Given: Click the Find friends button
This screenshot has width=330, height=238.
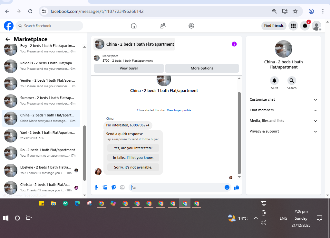Looking at the screenshot, I should pos(274,26).
